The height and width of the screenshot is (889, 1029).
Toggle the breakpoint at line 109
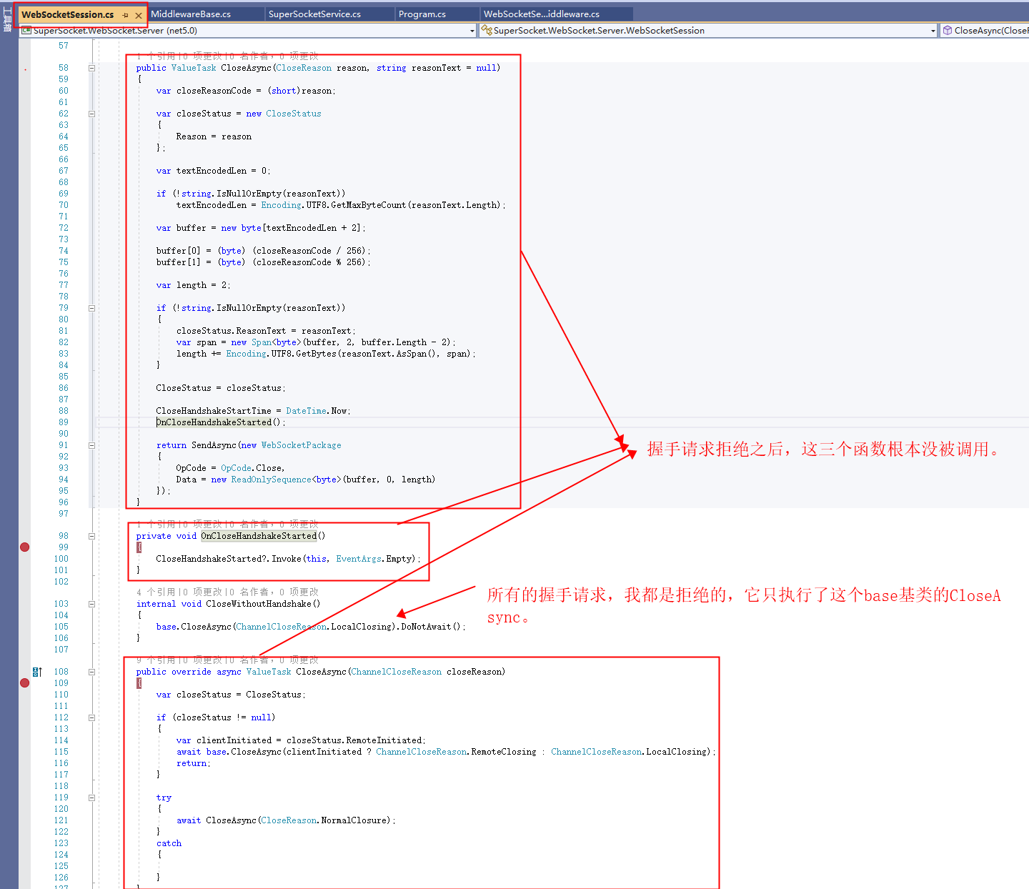pyautogui.click(x=24, y=682)
